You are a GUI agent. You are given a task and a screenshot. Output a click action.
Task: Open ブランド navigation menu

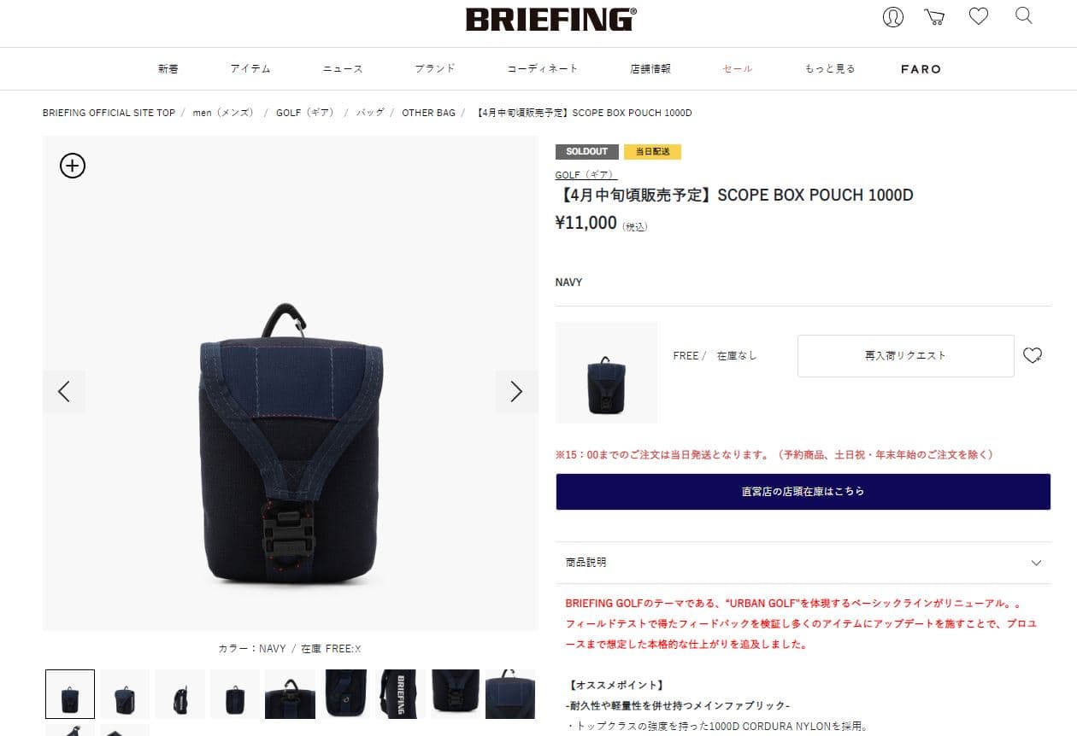pyautogui.click(x=435, y=68)
